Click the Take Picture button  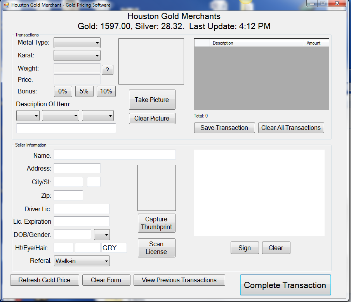pyautogui.click(x=152, y=100)
